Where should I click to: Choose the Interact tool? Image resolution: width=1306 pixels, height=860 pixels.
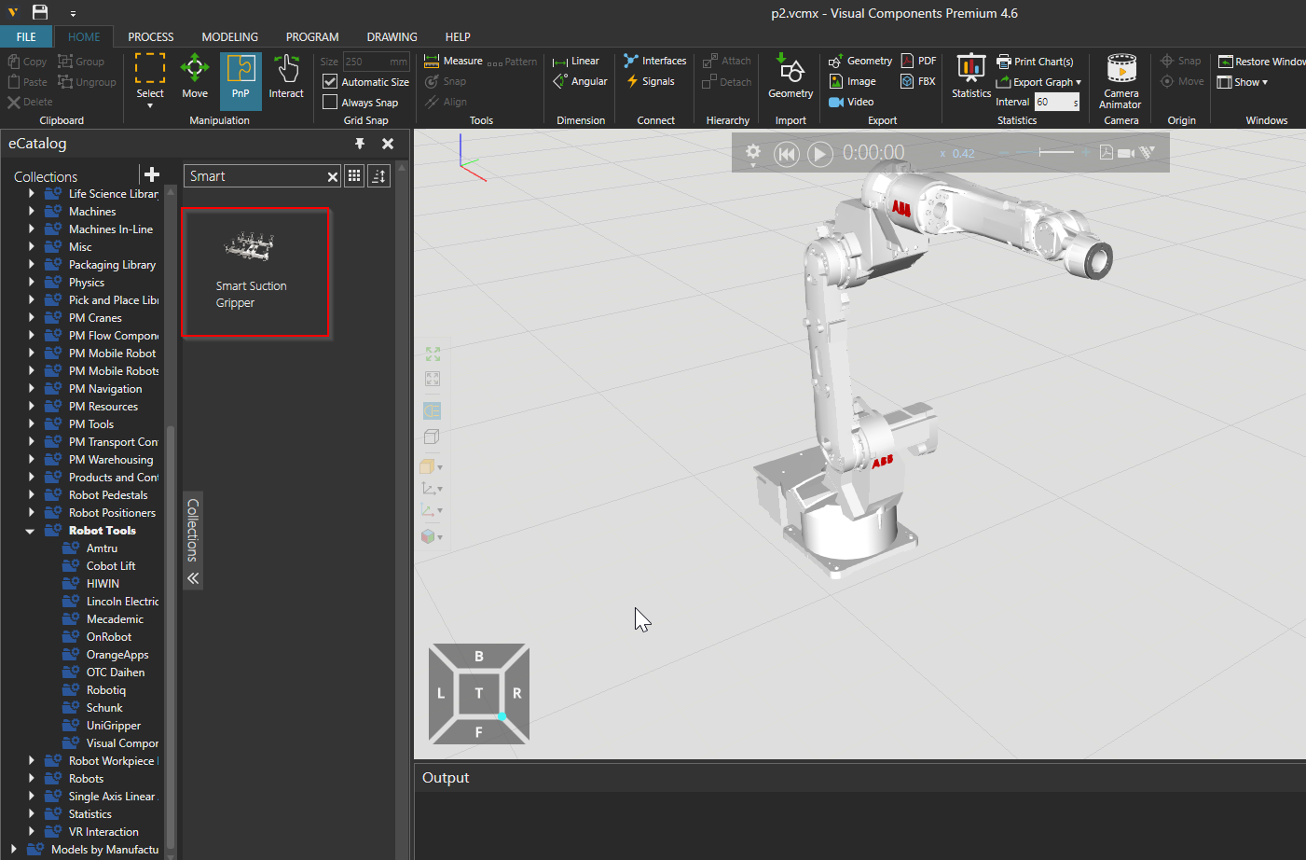pyautogui.click(x=286, y=78)
